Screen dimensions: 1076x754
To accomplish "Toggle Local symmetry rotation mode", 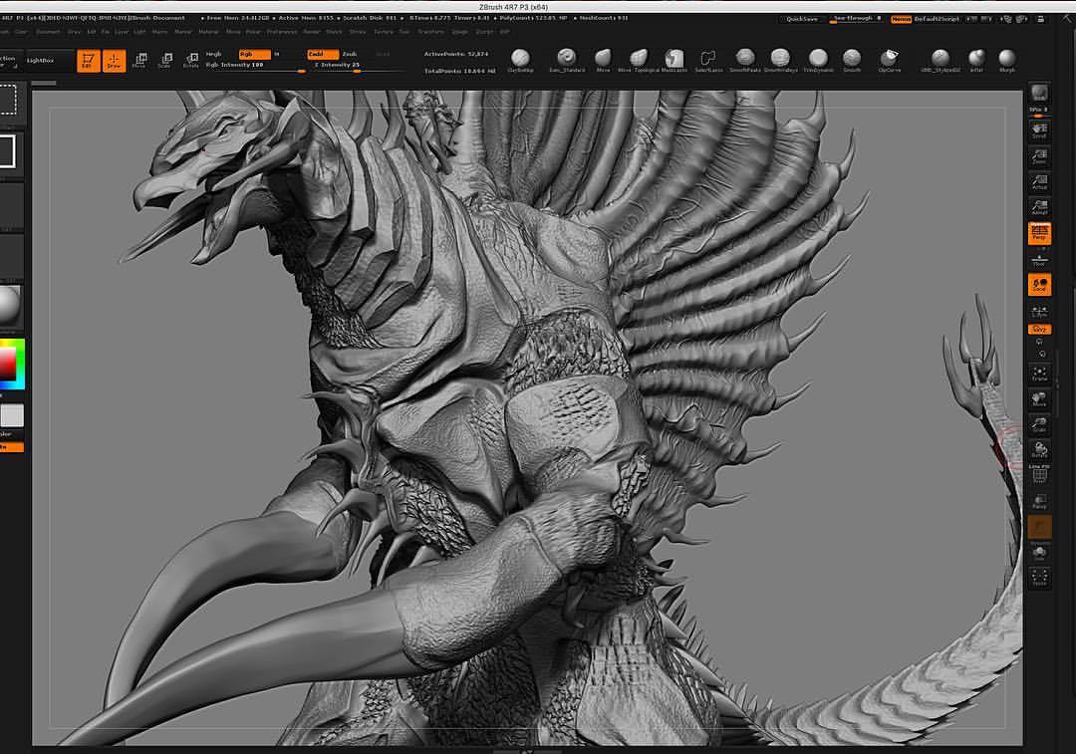I will pyautogui.click(x=1039, y=285).
